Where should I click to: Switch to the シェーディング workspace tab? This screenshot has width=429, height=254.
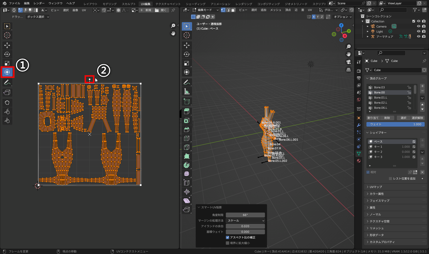pyautogui.click(x=195, y=4)
